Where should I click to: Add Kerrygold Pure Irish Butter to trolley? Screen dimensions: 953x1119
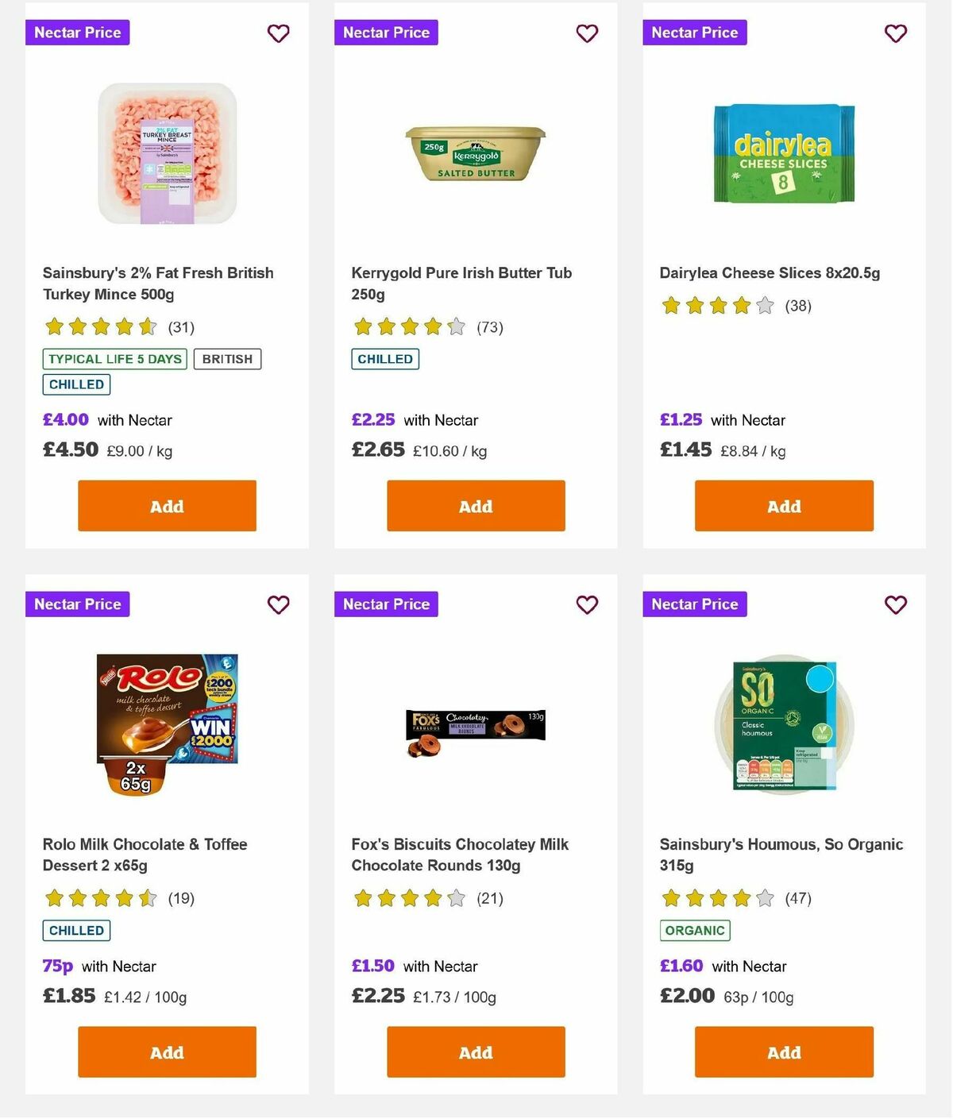pos(475,505)
